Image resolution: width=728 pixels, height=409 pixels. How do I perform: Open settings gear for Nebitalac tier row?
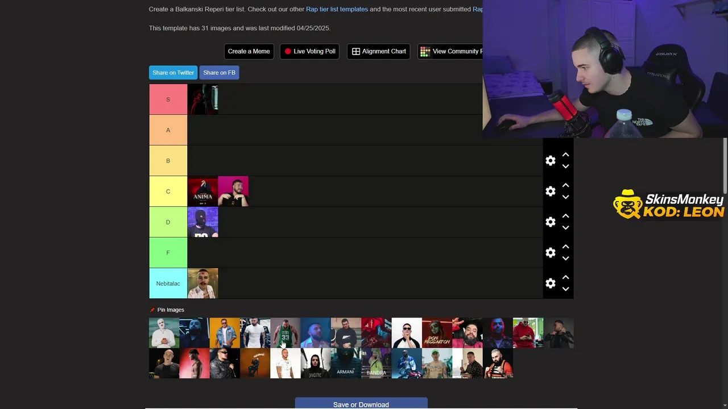pos(550,283)
